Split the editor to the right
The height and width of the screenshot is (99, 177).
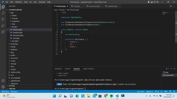tap(171, 6)
